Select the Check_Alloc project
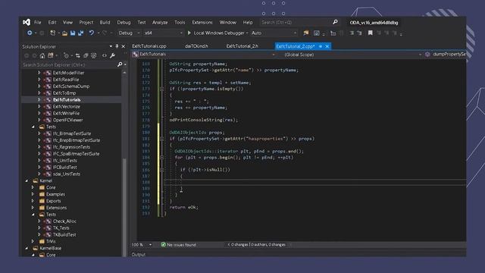This screenshot has height=273, width=485. click(x=64, y=221)
